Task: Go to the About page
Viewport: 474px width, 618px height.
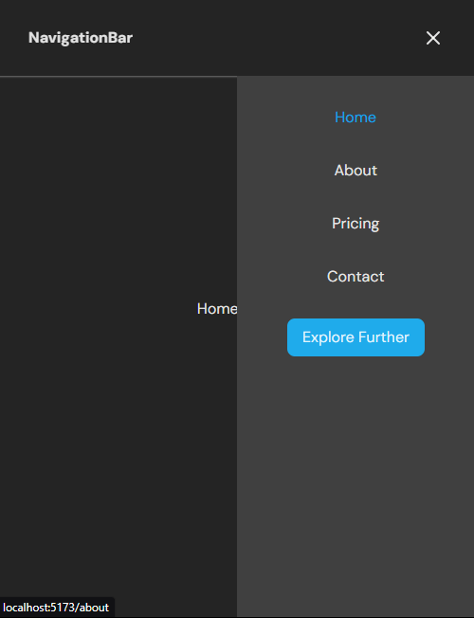Action: [355, 171]
